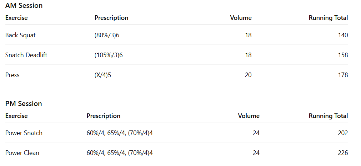This screenshot has width=361, height=166.
Task: Click the Press volume value 20
Action: [248, 75]
